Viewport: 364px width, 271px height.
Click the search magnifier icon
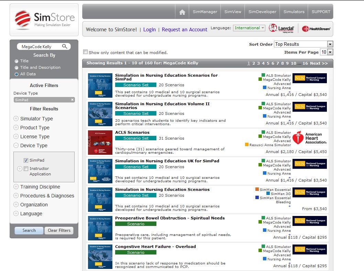pos(65,46)
